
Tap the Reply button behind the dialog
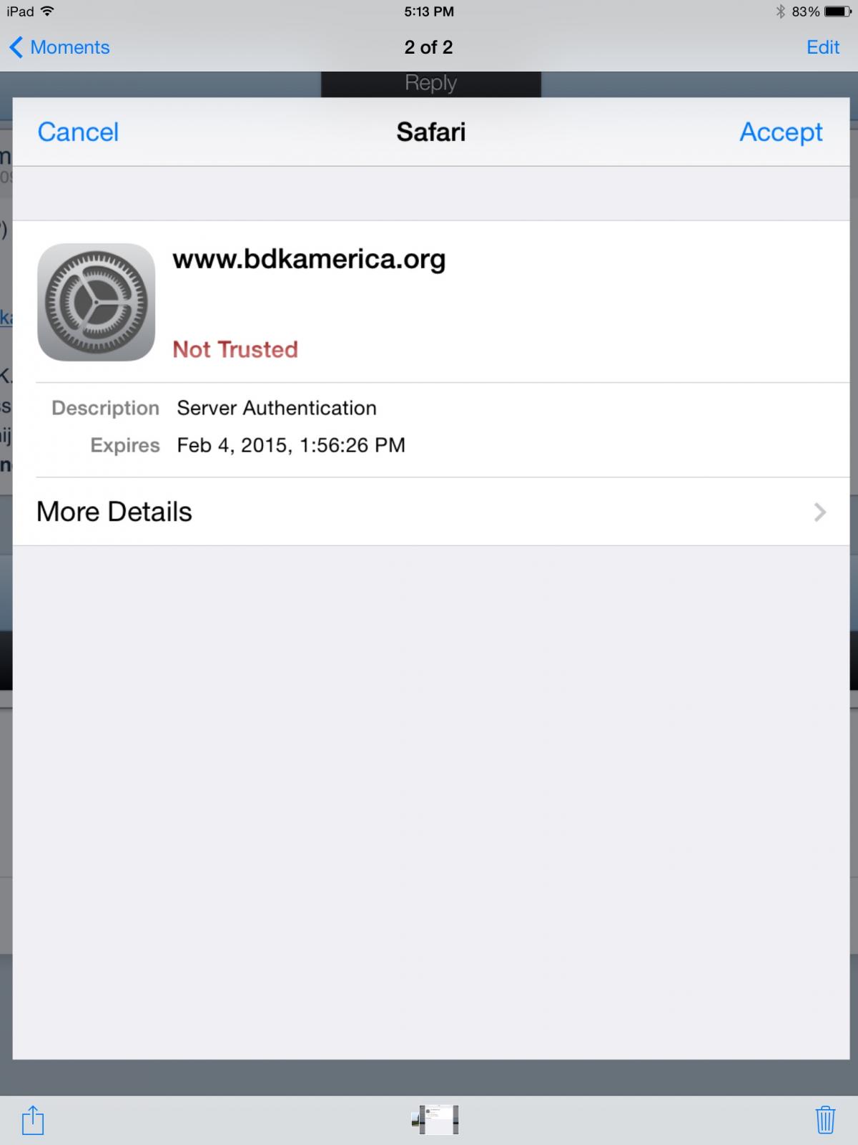point(431,83)
